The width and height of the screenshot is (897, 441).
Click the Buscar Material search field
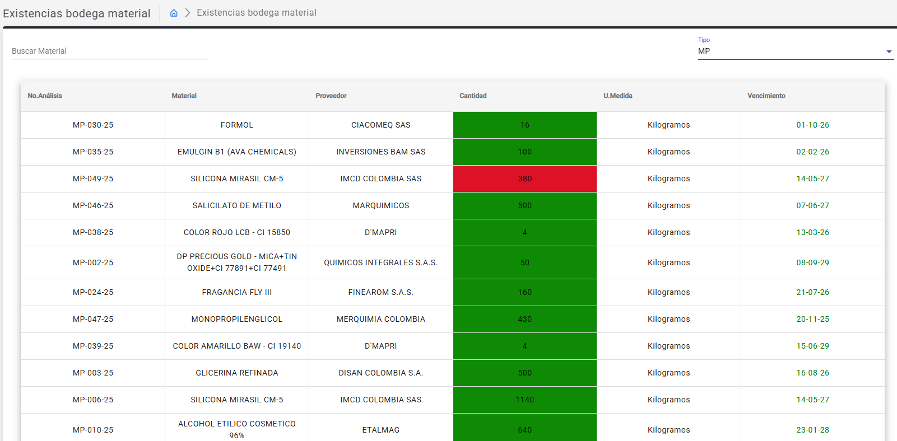click(x=109, y=51)
